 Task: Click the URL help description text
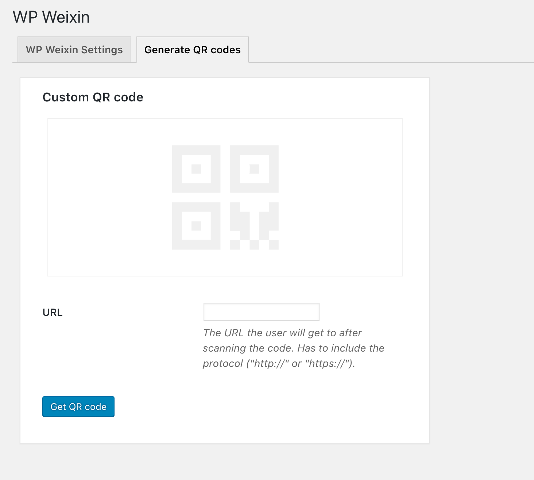click(x=293, y=348)
